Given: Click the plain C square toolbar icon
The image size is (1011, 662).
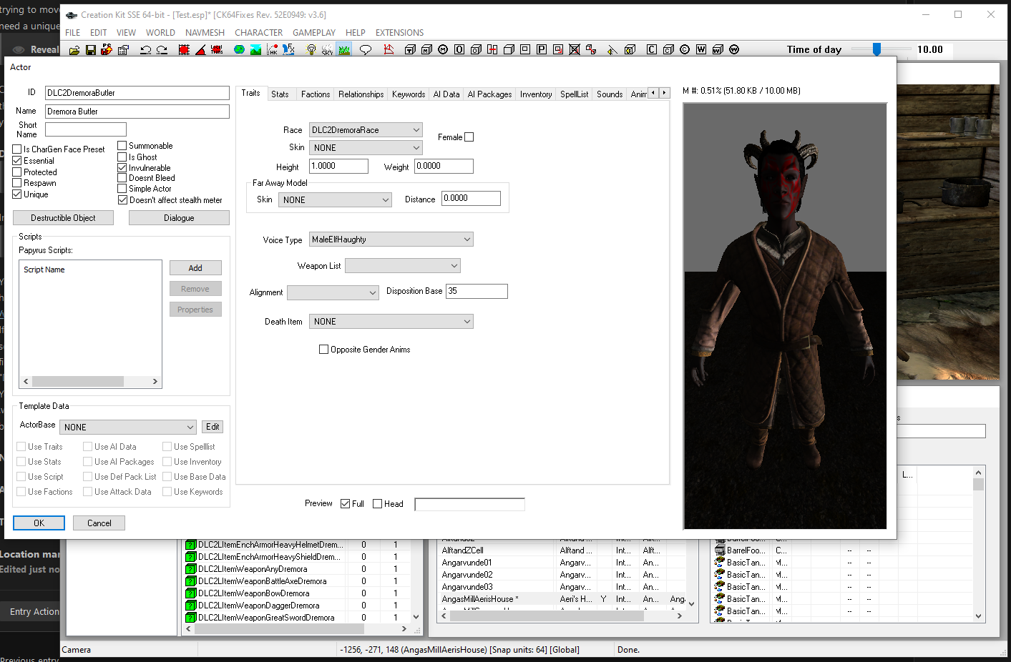Looking at the screenshot, I should coord(651,50).
